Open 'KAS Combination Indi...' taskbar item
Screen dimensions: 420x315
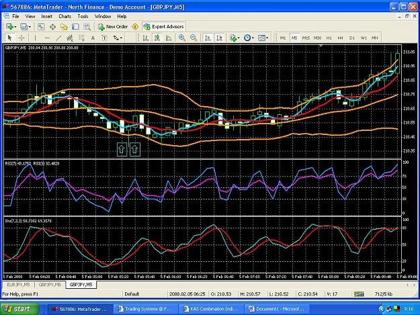tap(211, 309)
